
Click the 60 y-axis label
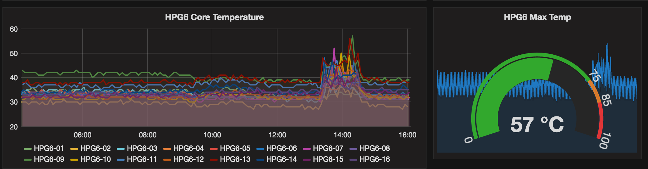coord(14,29)
